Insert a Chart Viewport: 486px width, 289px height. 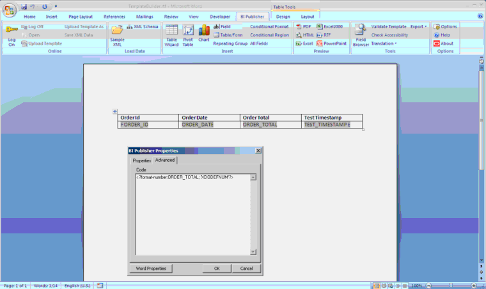coord(204,33)
